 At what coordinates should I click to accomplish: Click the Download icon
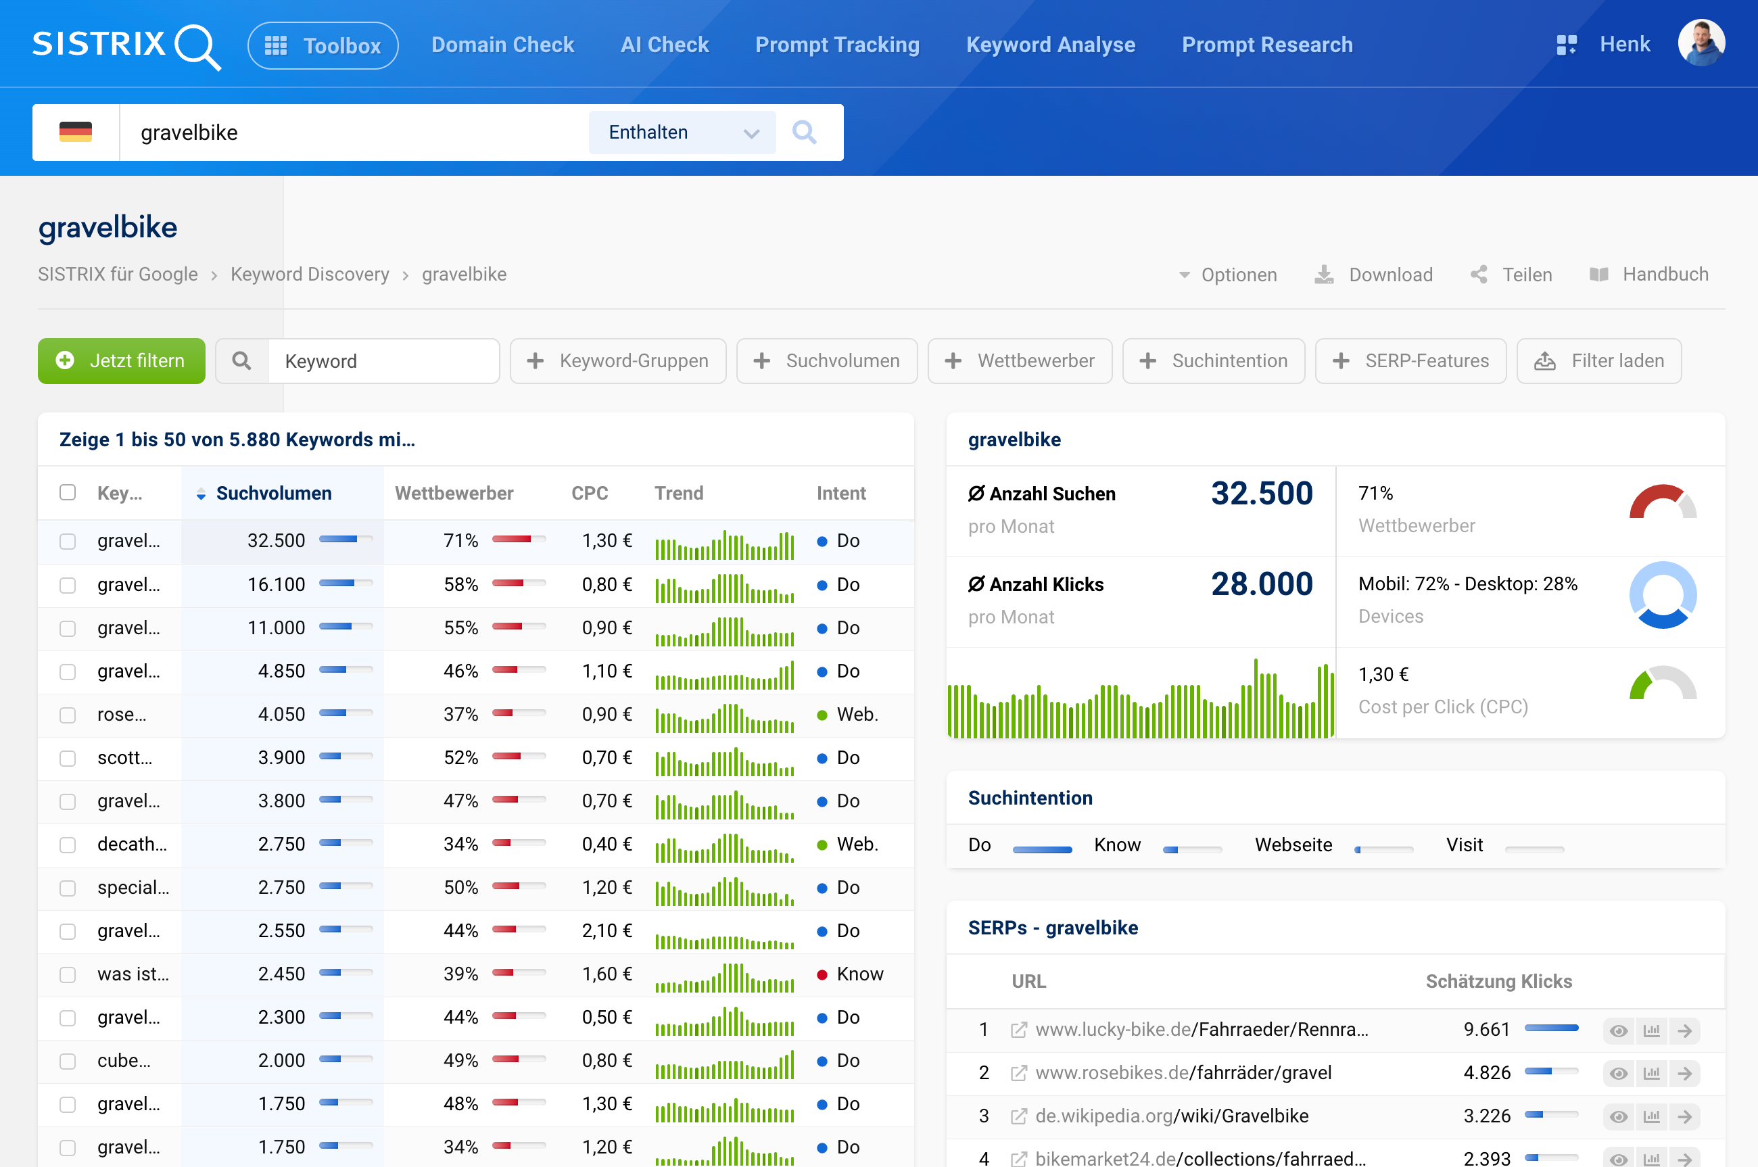pyautogui.click(x=1324, y=275)
